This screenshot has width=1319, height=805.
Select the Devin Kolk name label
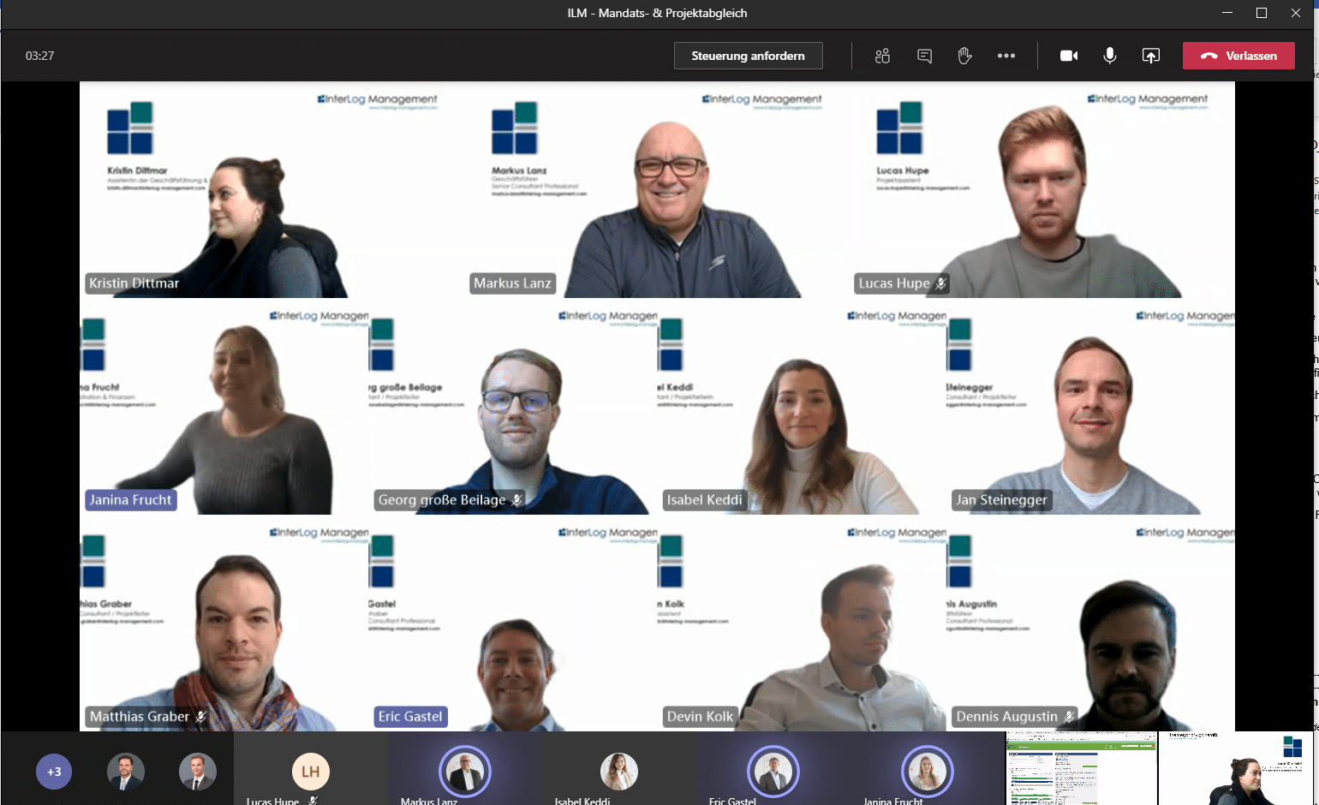click(x=700, y=717)
